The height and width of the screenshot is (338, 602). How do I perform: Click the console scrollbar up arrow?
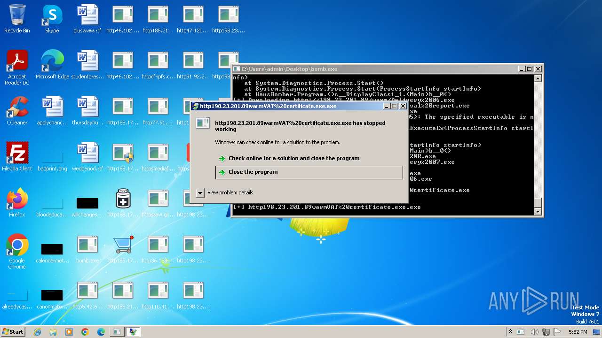538,78
